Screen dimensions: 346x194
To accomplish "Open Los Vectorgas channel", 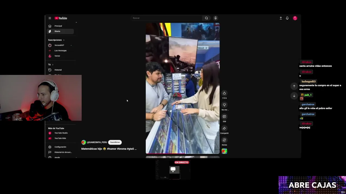I will point(60,50).
